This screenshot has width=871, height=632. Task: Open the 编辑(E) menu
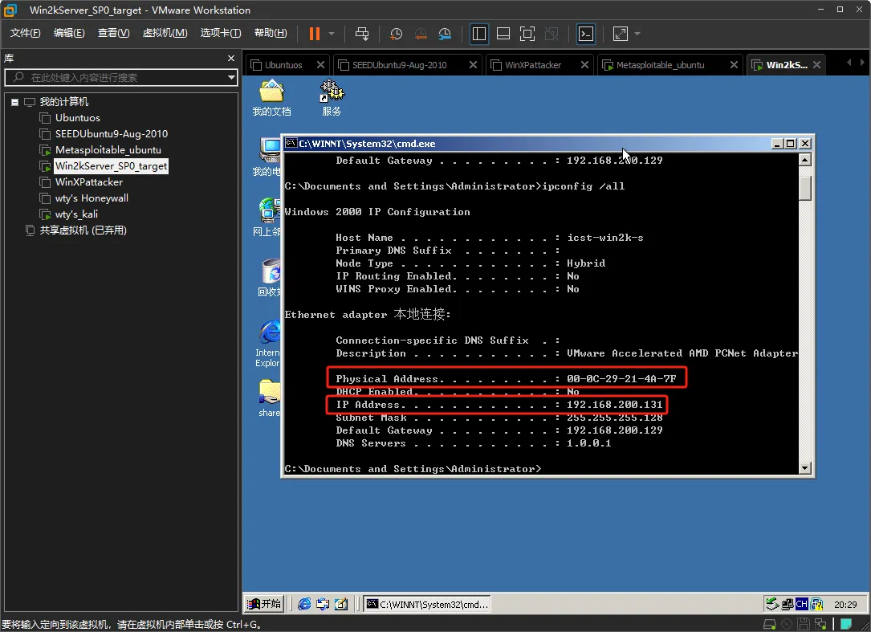pos(69,33)
